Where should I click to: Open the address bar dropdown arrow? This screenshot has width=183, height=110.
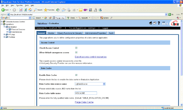(x=166, y=14)
